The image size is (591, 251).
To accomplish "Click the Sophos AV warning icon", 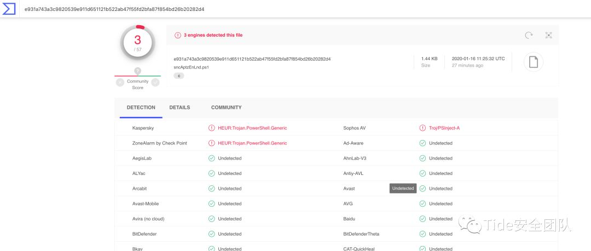I will pyautogui.click(x=422, y=128).
